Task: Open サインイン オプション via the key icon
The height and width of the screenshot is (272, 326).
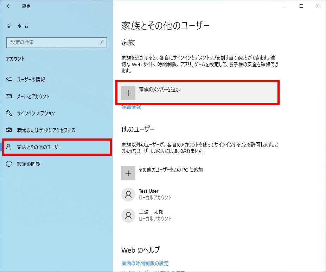Action: pos(9,113)
